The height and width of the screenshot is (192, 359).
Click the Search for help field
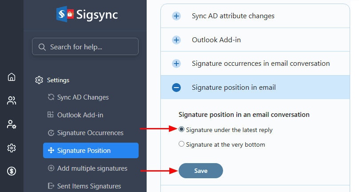85,47
